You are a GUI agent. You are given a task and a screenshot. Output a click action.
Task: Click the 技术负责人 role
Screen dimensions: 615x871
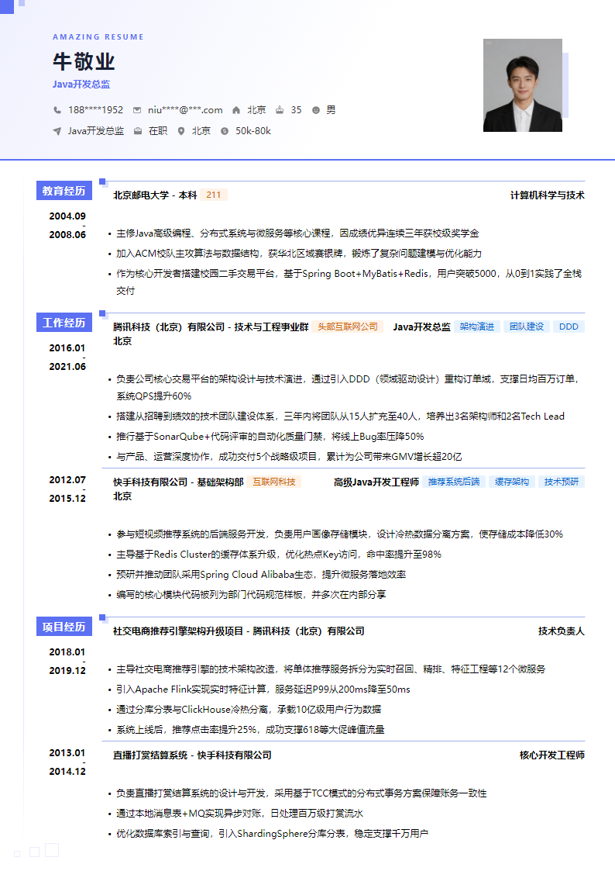562,631
